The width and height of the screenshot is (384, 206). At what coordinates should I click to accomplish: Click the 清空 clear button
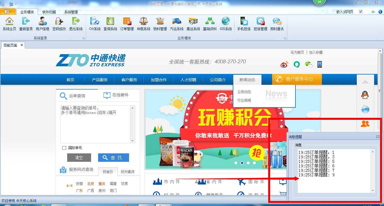(79, 158)
